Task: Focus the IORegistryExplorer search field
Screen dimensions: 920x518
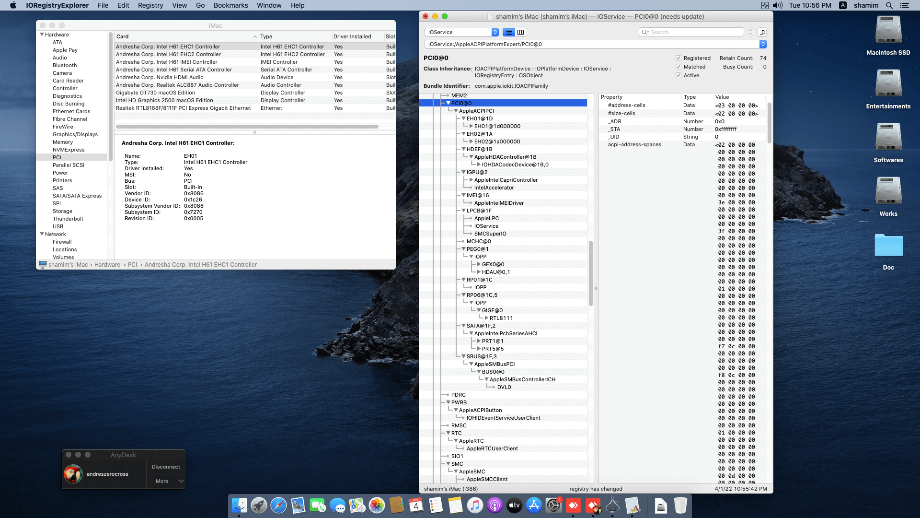Action: tap(691, 32)
